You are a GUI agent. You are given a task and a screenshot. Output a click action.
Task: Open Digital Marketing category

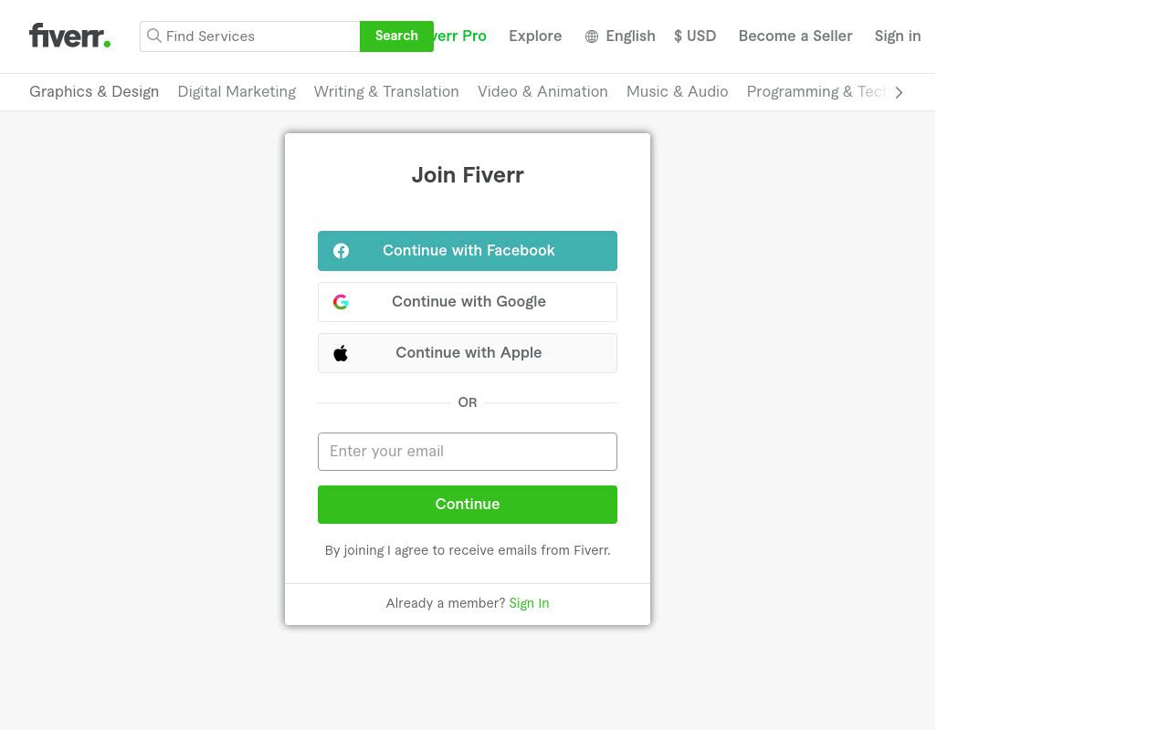click(237, 92)
